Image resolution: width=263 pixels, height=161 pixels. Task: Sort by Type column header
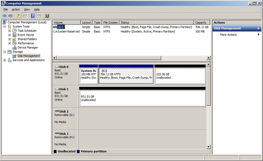pos(97,22)
